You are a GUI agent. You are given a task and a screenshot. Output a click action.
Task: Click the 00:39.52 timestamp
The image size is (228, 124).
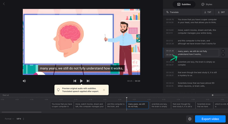coord(170,83)
